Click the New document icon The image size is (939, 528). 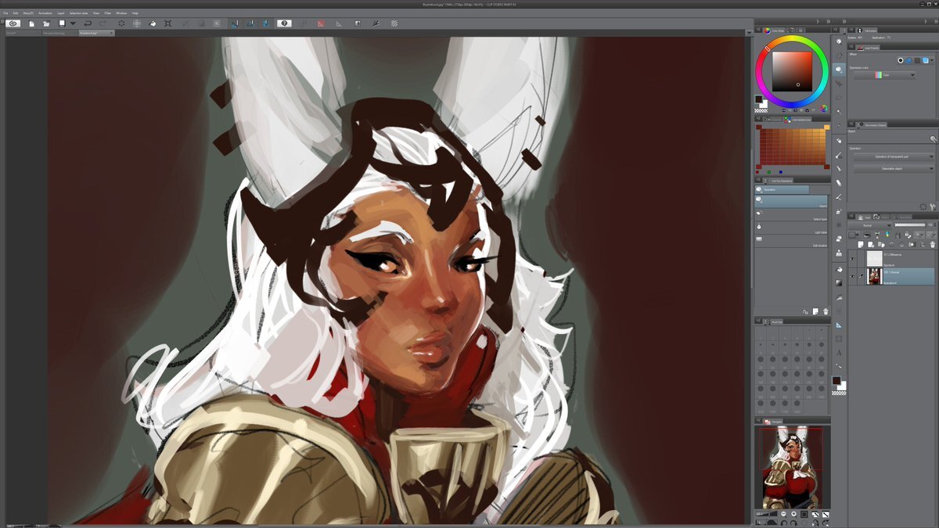(31, 23)
